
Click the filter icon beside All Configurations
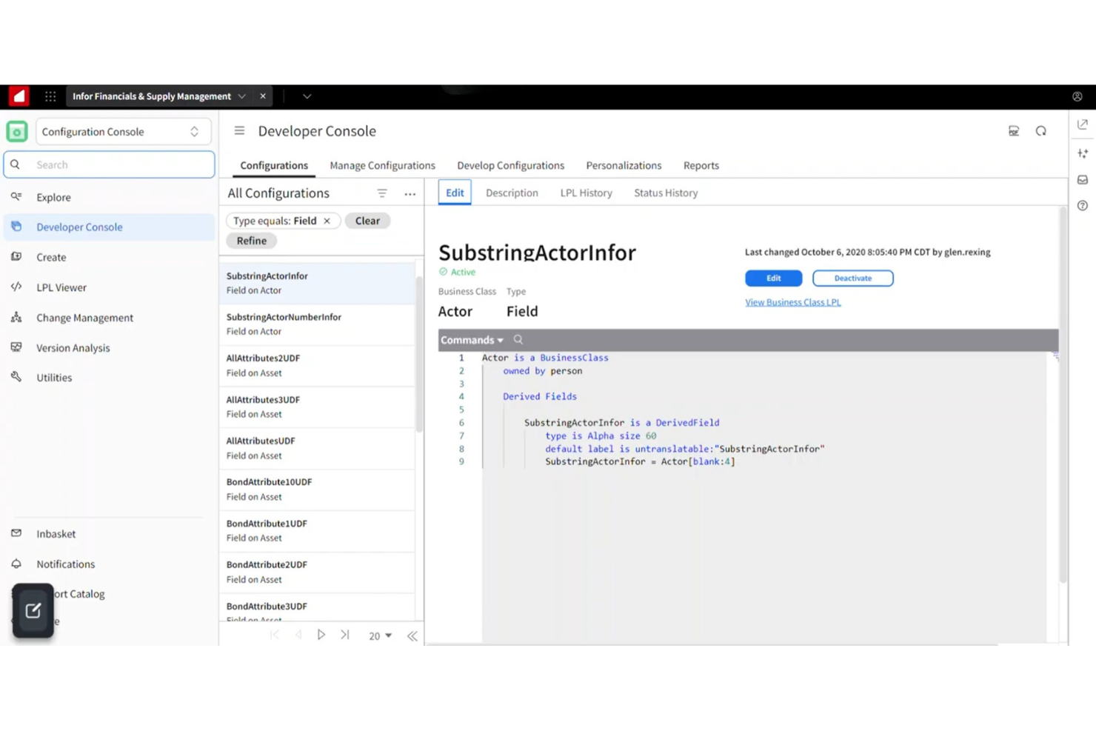(x=382, y=193)
